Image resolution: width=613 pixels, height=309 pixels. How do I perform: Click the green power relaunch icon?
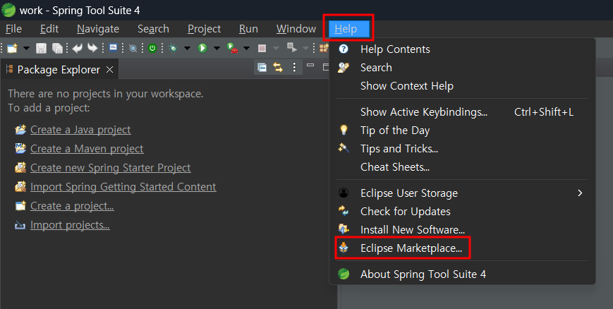(152, 48)
